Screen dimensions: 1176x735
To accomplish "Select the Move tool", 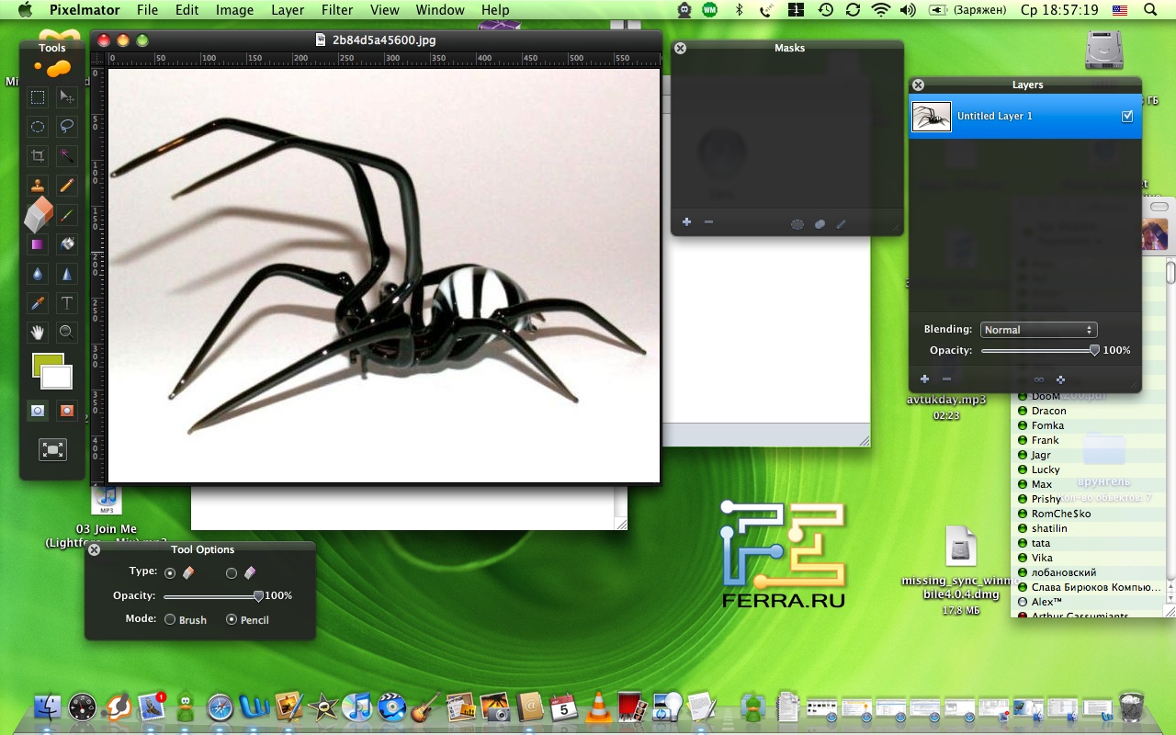I will click(x=67, y=96).
